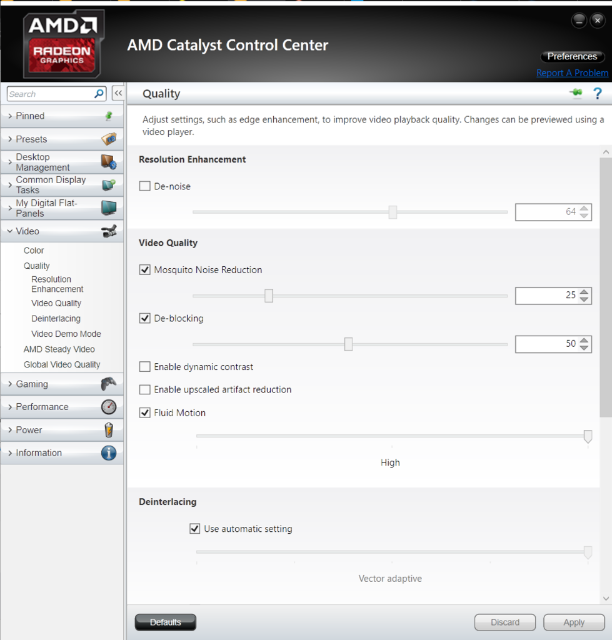
Task: Expand the Gaming section
Action: coord(10,384)
